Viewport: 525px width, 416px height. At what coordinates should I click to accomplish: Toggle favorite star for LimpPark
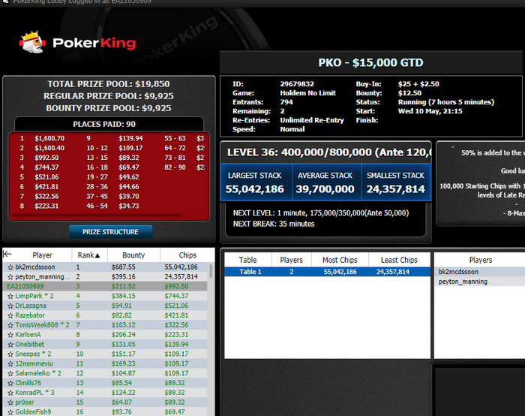click(x=10, y=297)
